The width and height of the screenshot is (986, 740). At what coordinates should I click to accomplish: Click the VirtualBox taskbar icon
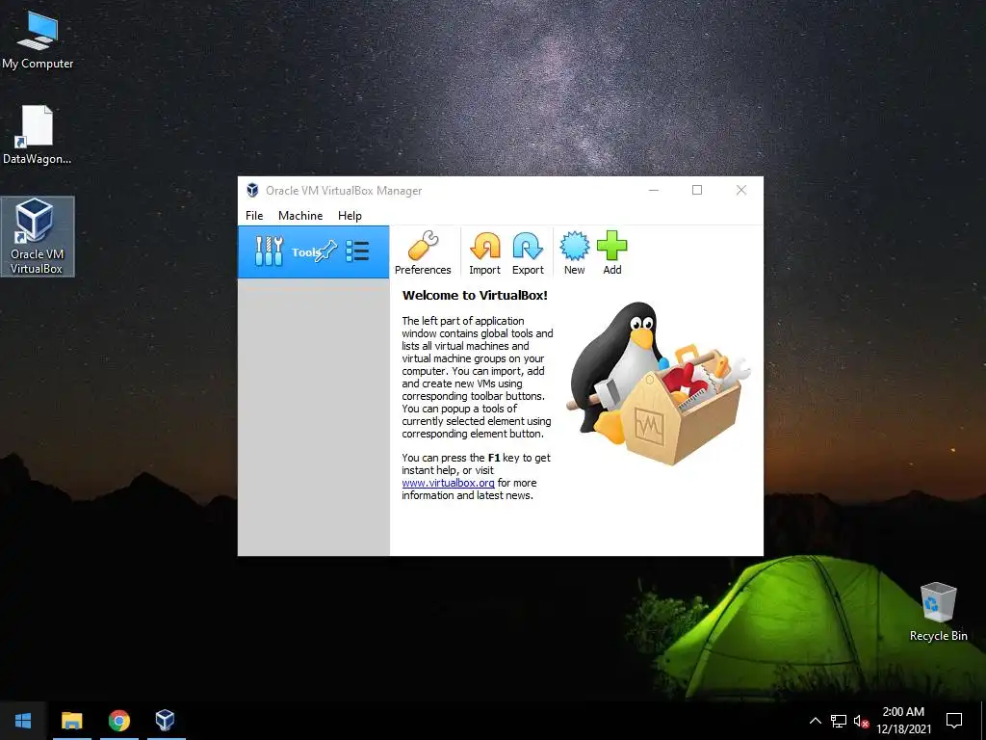click(166, 721)
